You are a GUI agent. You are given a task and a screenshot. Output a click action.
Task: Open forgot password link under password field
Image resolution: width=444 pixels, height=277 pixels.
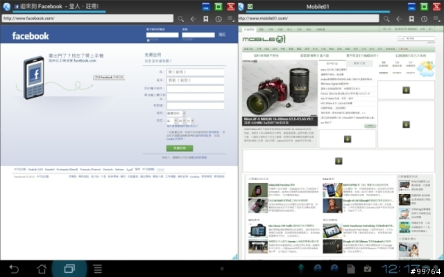(x=189, y=40)
